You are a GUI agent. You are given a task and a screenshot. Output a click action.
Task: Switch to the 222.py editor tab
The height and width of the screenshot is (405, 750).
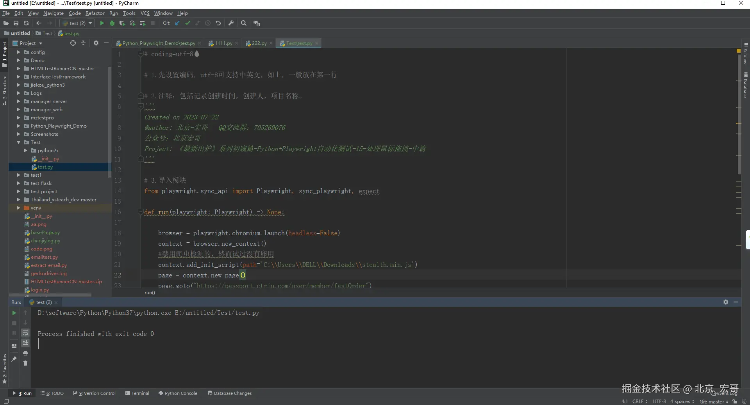pos(259,43)
